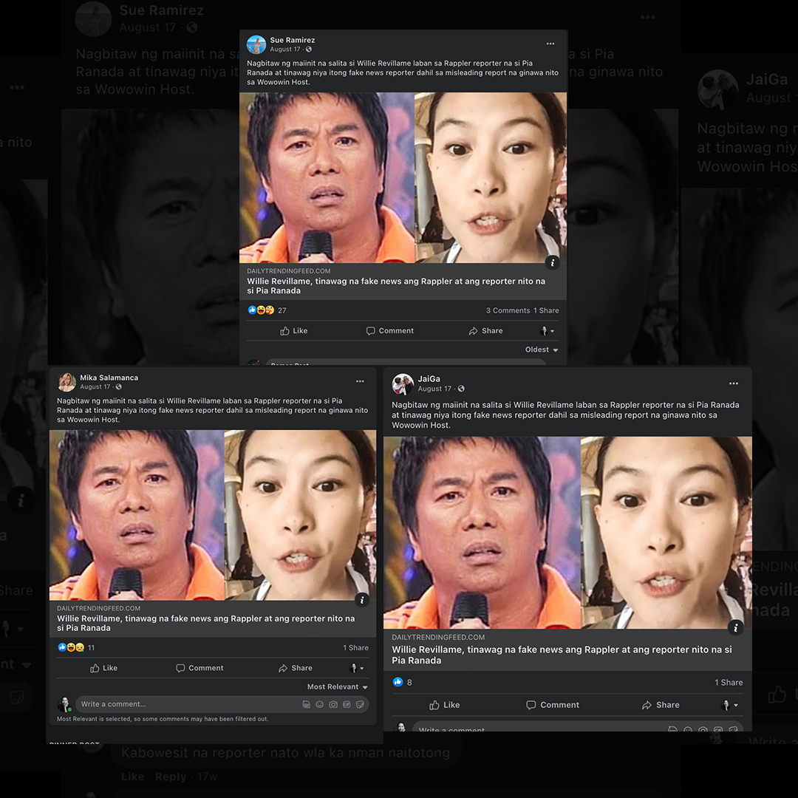This screenshot has height=798, width=798.
Task: Click the August 17 timestamp on JaiGa's foreground post
Action: point(434,389)
